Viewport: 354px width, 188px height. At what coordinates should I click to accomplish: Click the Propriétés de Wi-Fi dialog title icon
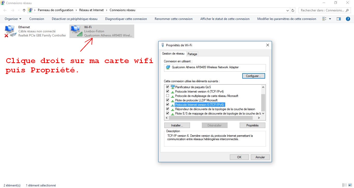click(x=163, y=45)
